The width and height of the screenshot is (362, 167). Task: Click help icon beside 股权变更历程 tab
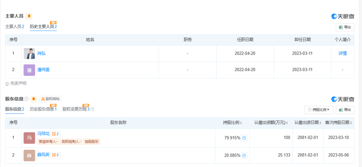[x=93, y=109]
